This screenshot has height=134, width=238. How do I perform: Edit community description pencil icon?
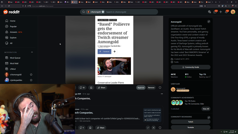click(x=209, y=22)
